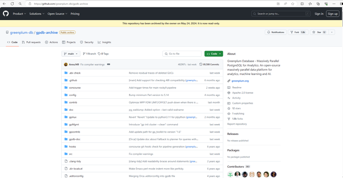
Task: Click last contributor avatar in row
Action: click(274, 174)
